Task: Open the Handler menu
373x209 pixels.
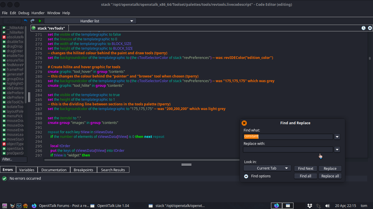Action: (38, 13)
